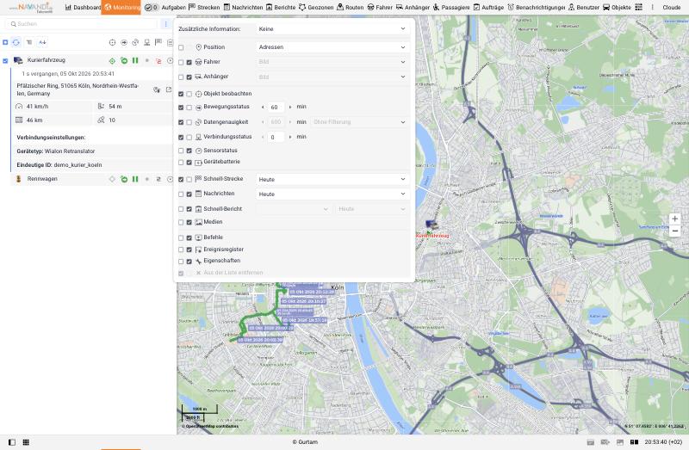Open the Fahrer Bild dropdown
Viewport: 689px width, 450px height.
(332, 62)
